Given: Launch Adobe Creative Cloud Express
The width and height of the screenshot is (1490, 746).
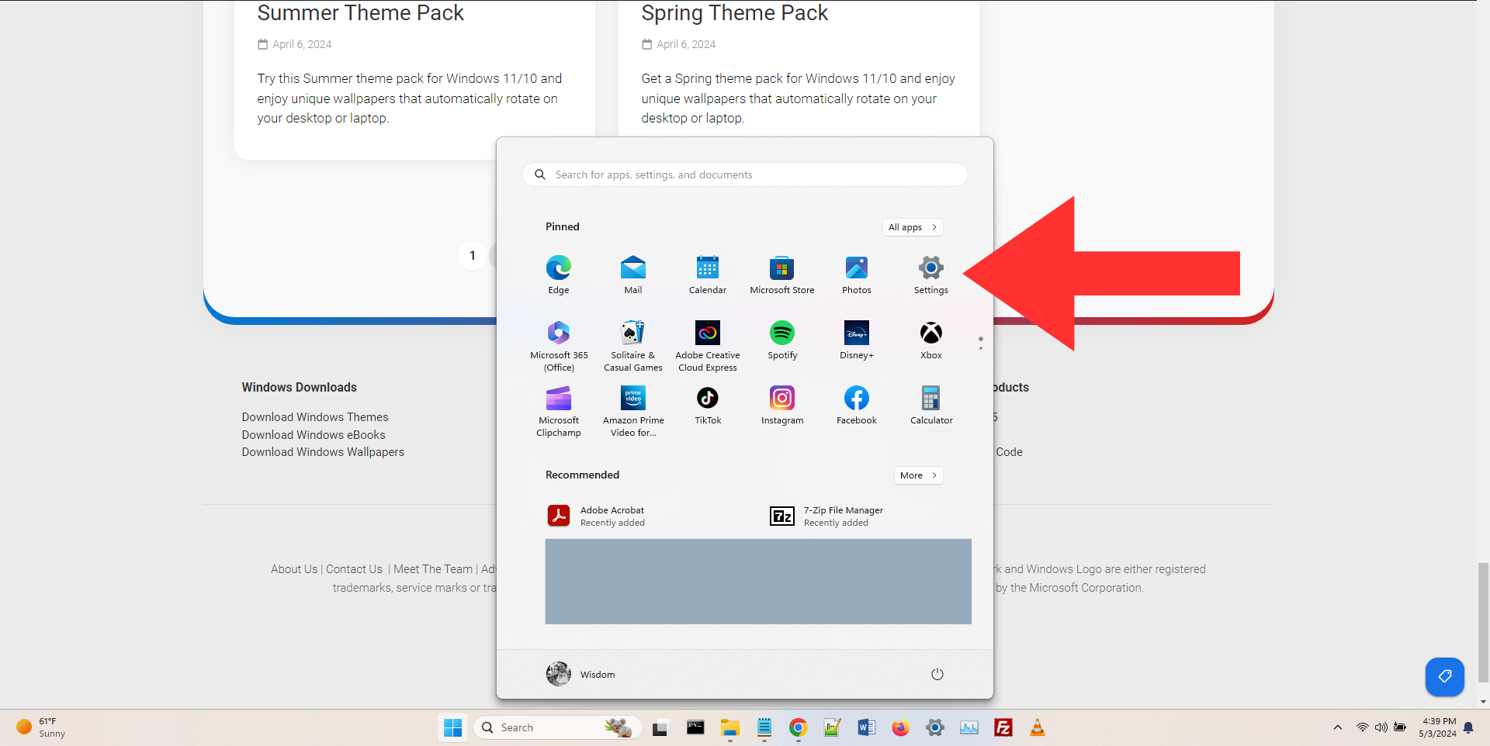Looking at the screenshot, I should pos(707,345).
